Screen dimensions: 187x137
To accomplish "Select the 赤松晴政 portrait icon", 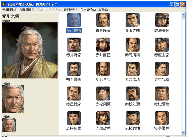I will [162, 94].
